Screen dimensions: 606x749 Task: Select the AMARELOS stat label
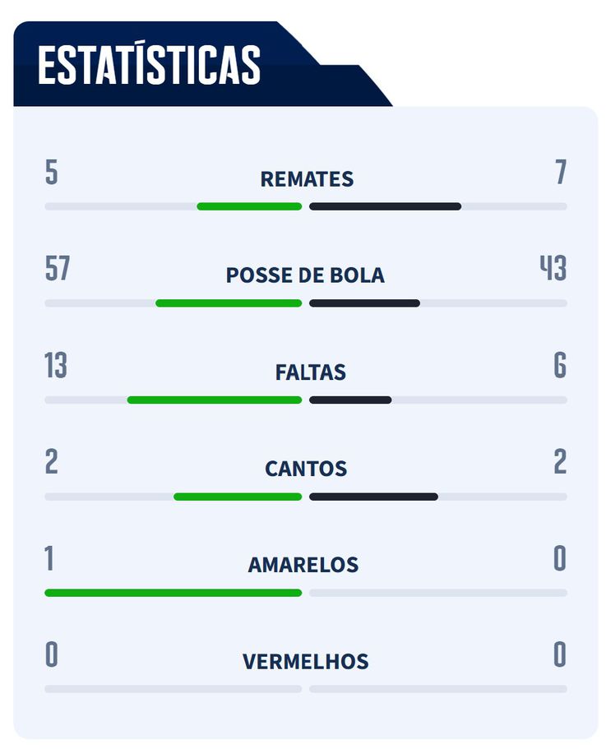pyautogui.click(x=303, y=566)
